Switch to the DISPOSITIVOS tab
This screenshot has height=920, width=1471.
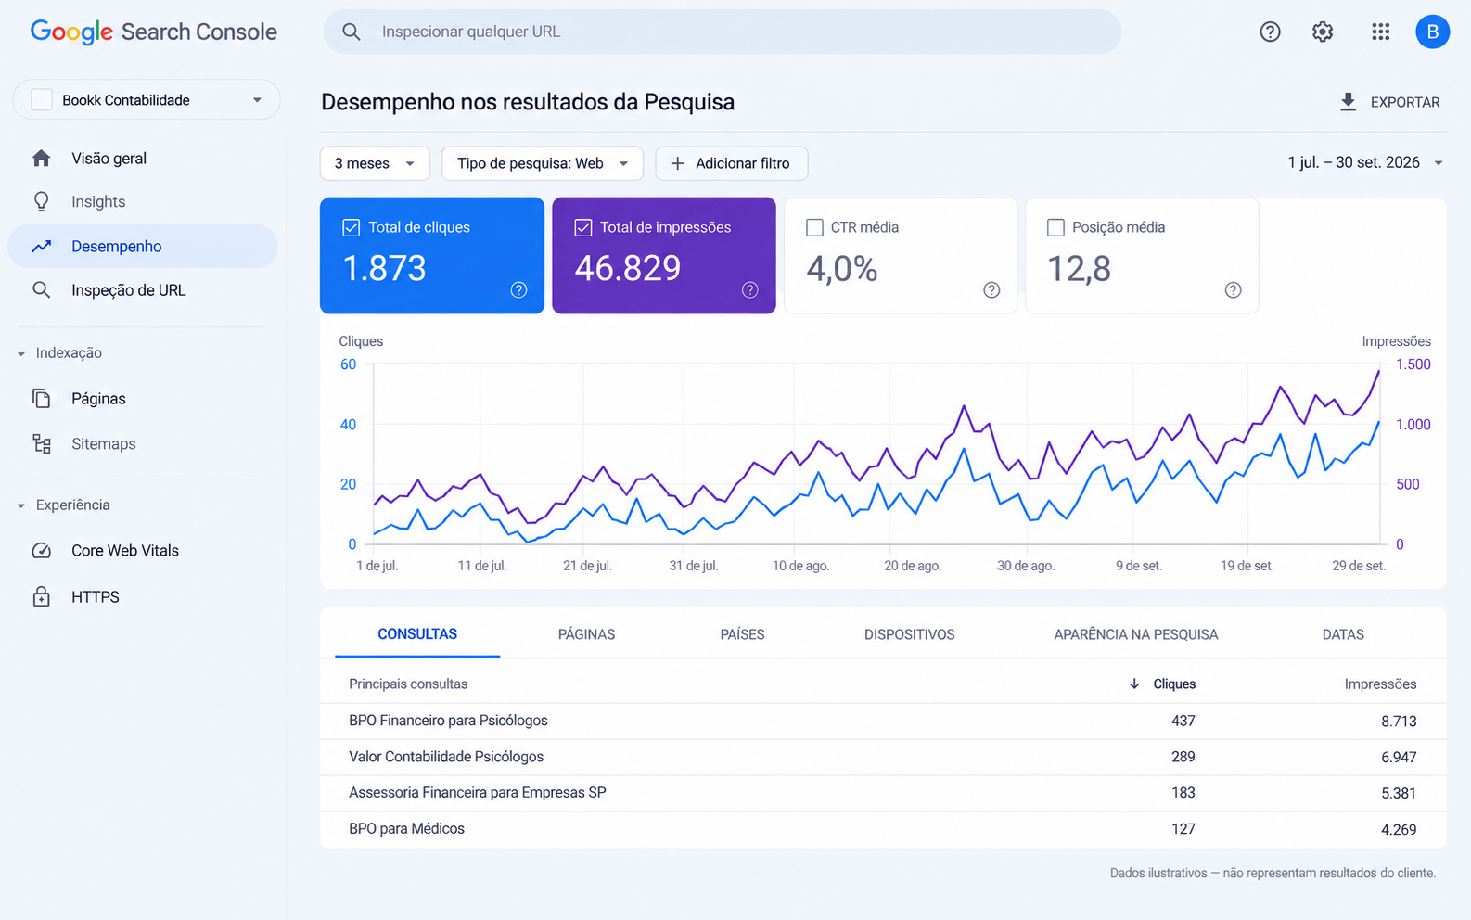[x=909, y=634]
